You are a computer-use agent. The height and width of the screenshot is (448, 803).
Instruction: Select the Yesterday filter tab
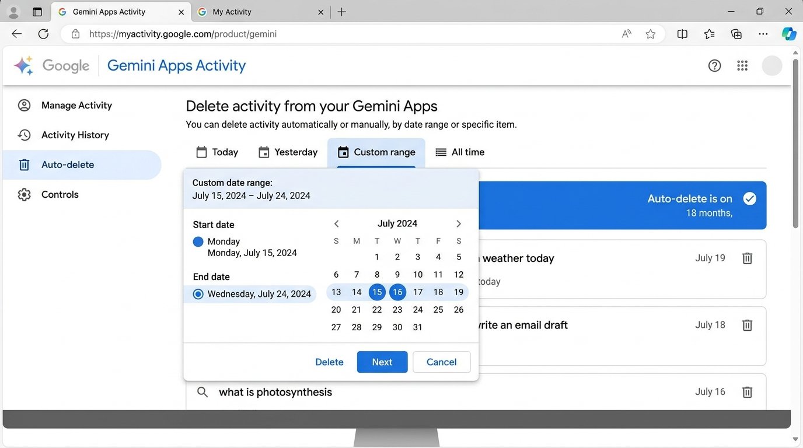pyautogui.click(x=288, y=152)
